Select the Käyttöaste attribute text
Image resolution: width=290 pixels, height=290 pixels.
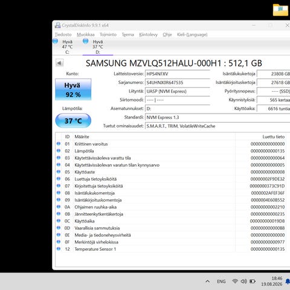click(85, 172)
